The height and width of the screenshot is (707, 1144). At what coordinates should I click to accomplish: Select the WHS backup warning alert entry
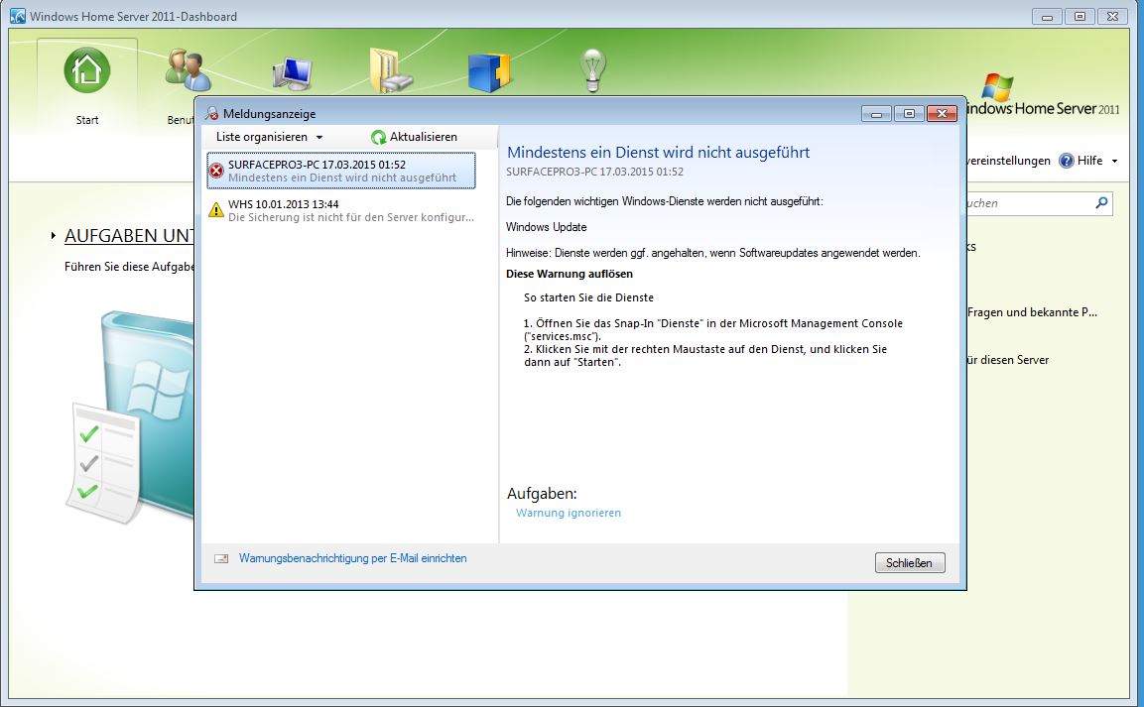coord(341,210)
